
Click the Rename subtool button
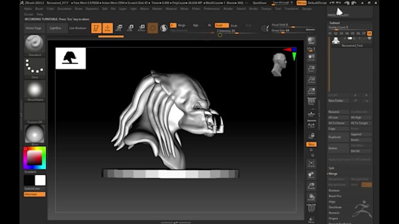coord(338,112)
